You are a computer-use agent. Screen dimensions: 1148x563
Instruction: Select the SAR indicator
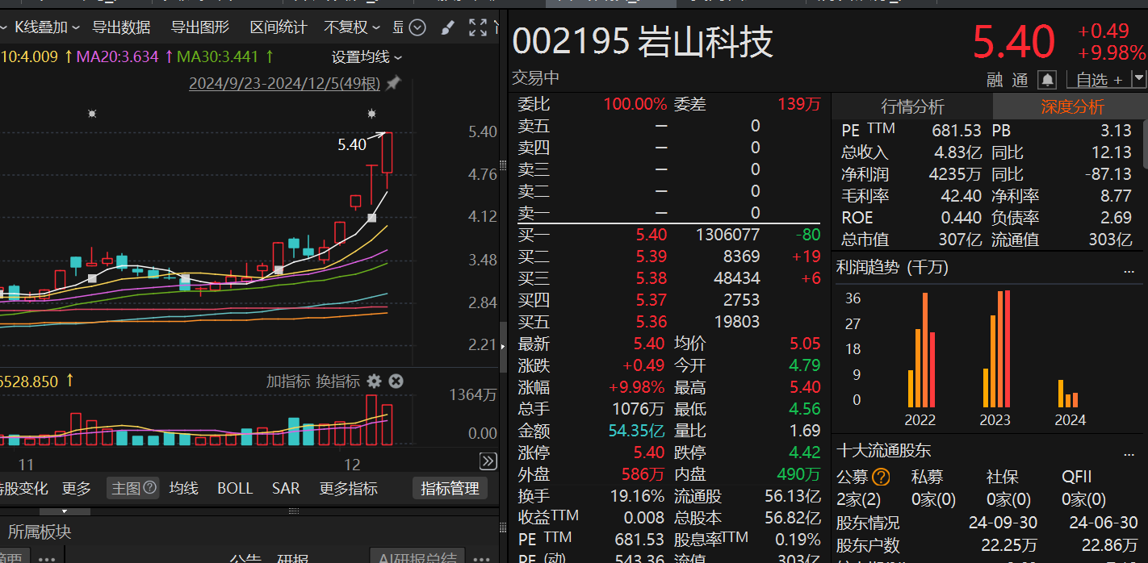click(286, 488)
